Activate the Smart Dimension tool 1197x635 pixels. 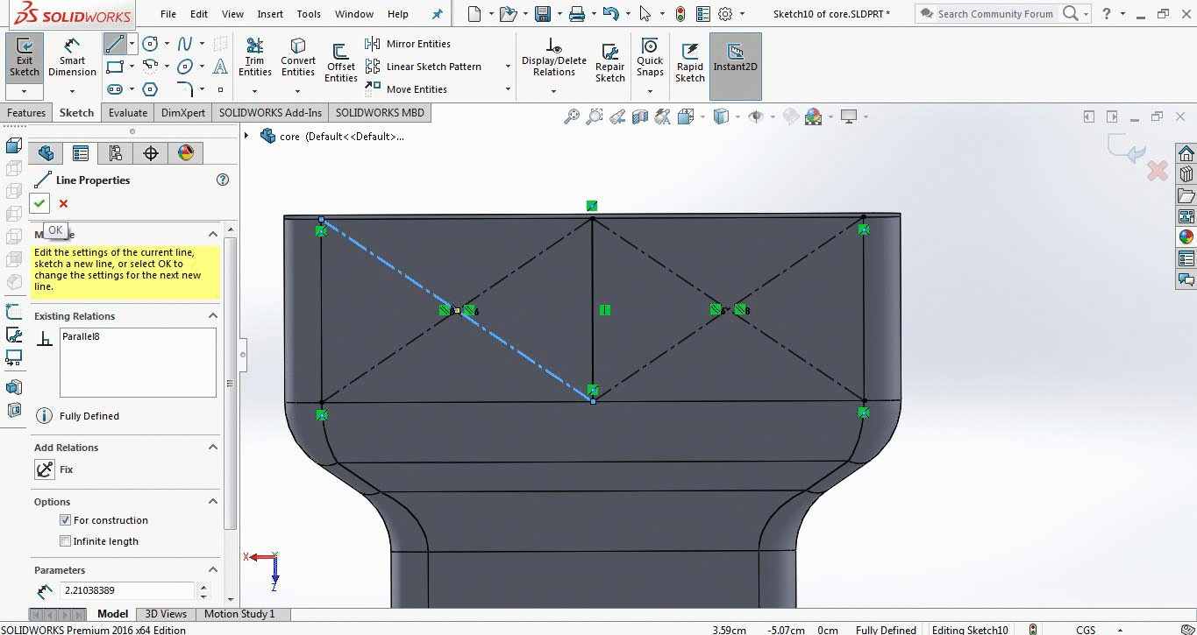pos(72,59)
